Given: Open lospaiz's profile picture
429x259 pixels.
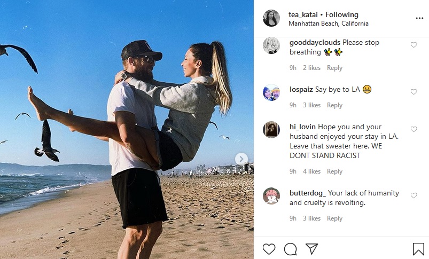Looking at the screenshot, I should pyautogui.click(x=271, y=92).
